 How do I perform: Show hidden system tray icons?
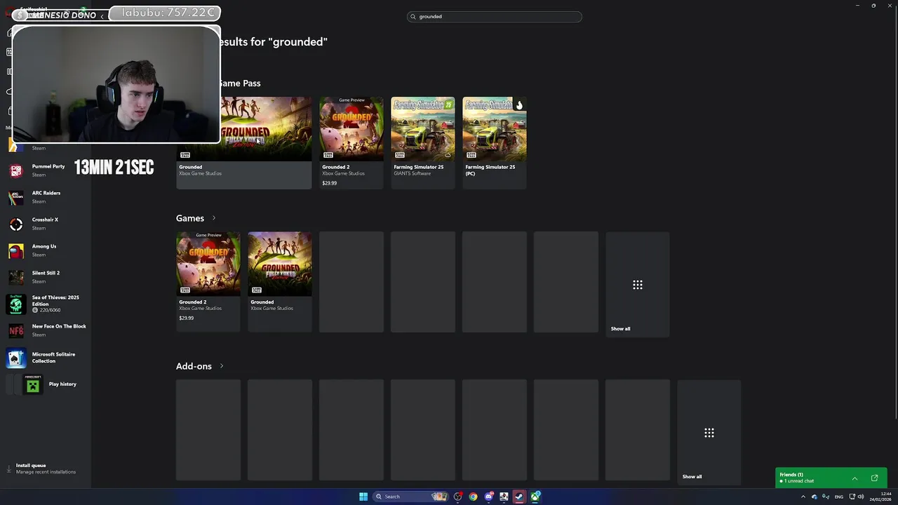(x=803, y=497)
